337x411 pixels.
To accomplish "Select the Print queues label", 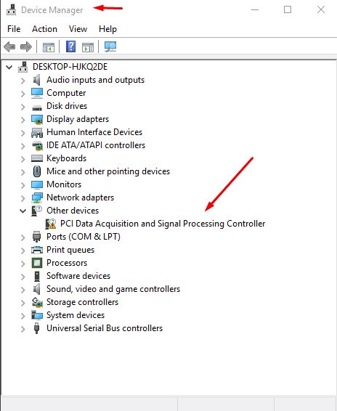I will [70, 250].
